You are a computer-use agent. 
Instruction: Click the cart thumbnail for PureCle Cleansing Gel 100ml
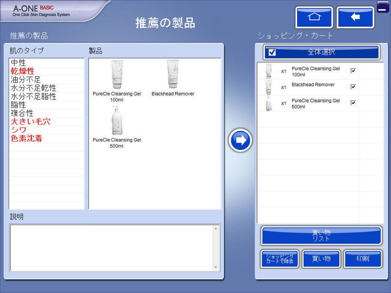pos(268,71)
